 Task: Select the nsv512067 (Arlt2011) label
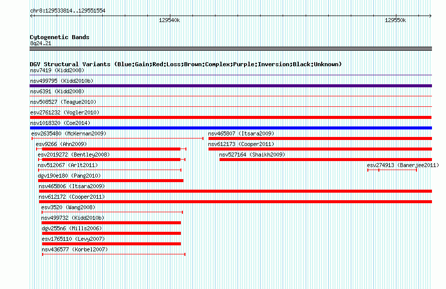(68, 165)
